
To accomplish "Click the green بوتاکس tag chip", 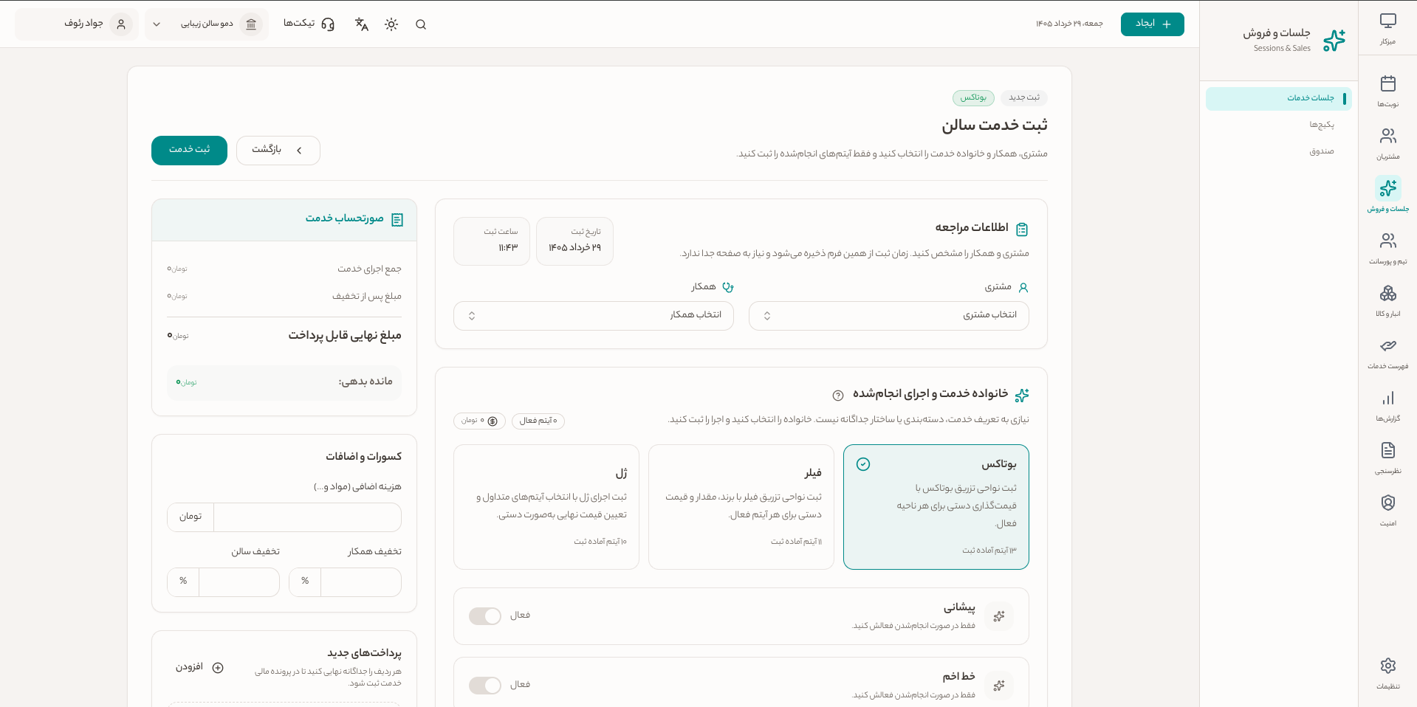I will 973,97.
